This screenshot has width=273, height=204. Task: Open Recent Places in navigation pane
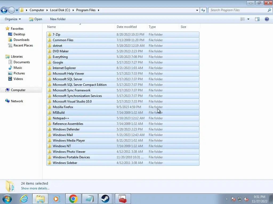[23, 45]
